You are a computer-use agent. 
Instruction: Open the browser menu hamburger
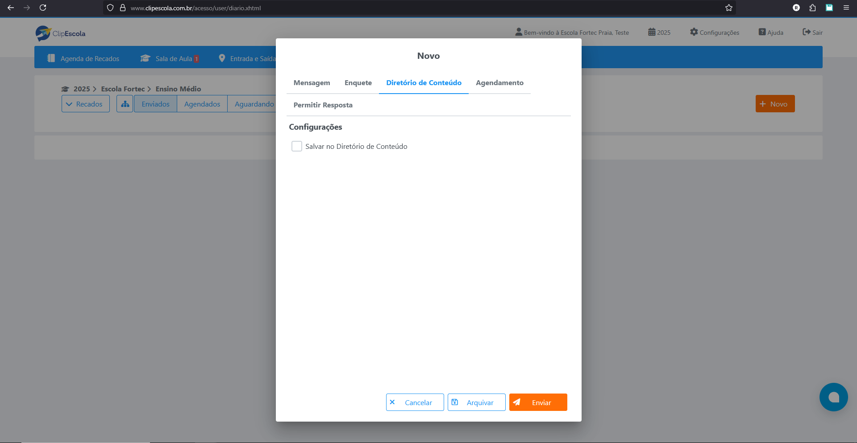tap(846, 8)
